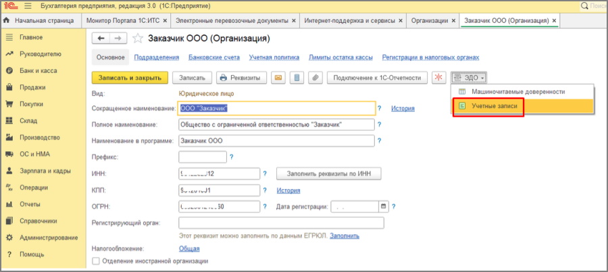The width and height of the screenshot is (608, 272).
Task: Click the 1C logo icon
Action: click(x=10, y=6)
